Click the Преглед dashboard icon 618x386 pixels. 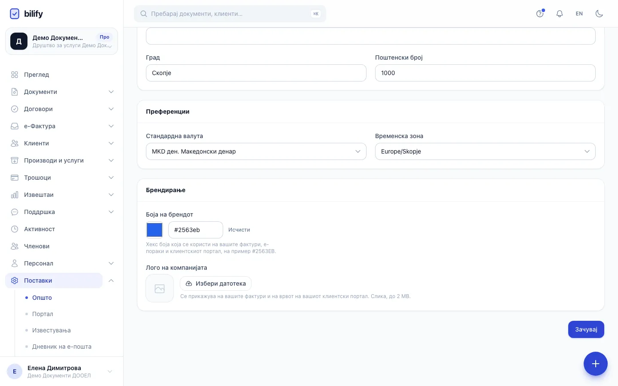15,75
